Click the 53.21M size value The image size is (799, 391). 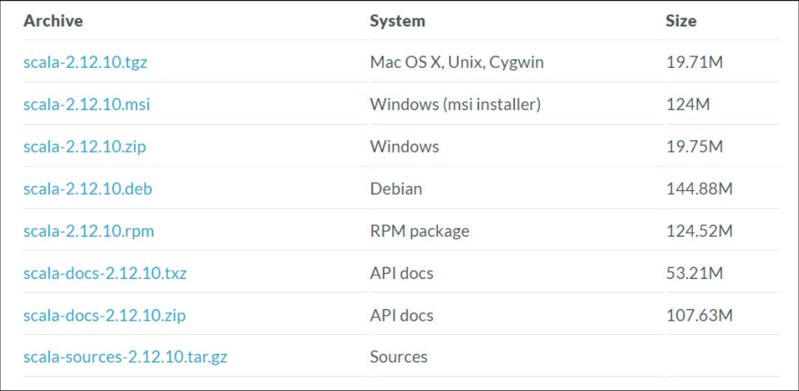695,274
